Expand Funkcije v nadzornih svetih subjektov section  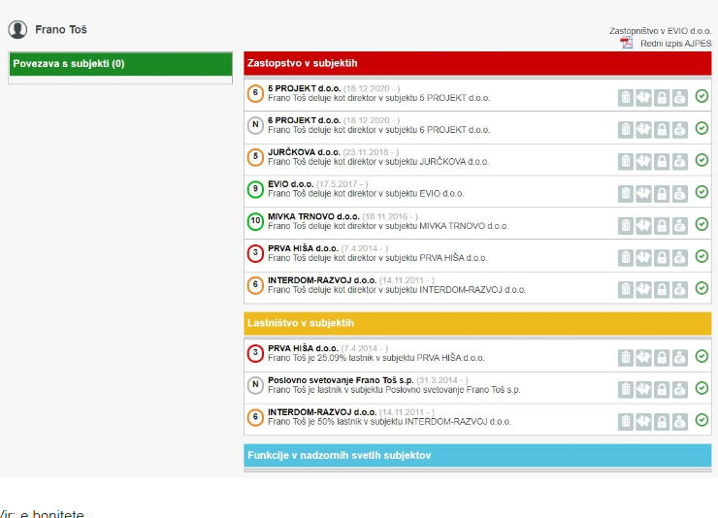[x=477, y=455]
